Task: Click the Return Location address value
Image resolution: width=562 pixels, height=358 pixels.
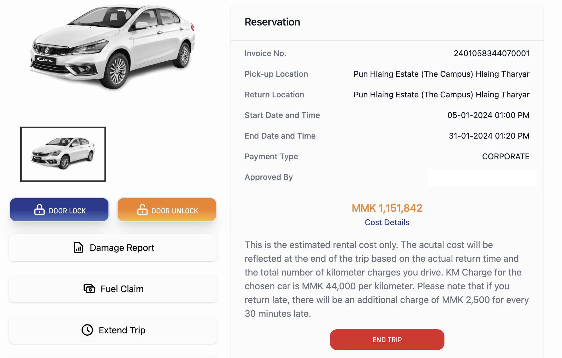Action: pyautogui.click(x=441, y=95)
